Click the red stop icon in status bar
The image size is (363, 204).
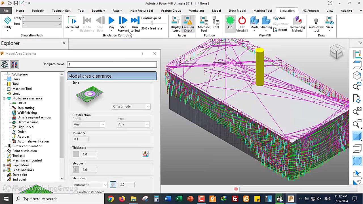[236, 189]
